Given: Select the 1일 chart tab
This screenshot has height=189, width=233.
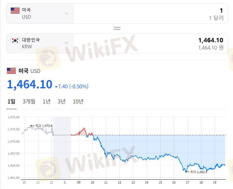Looking at the screenshot, I should tap(11, 102).
